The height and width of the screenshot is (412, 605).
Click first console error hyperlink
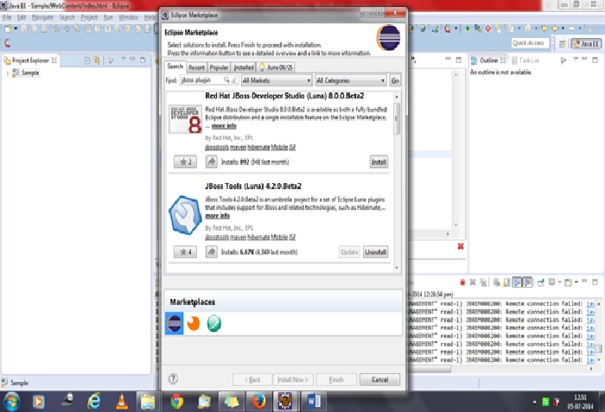pos(590,304)
